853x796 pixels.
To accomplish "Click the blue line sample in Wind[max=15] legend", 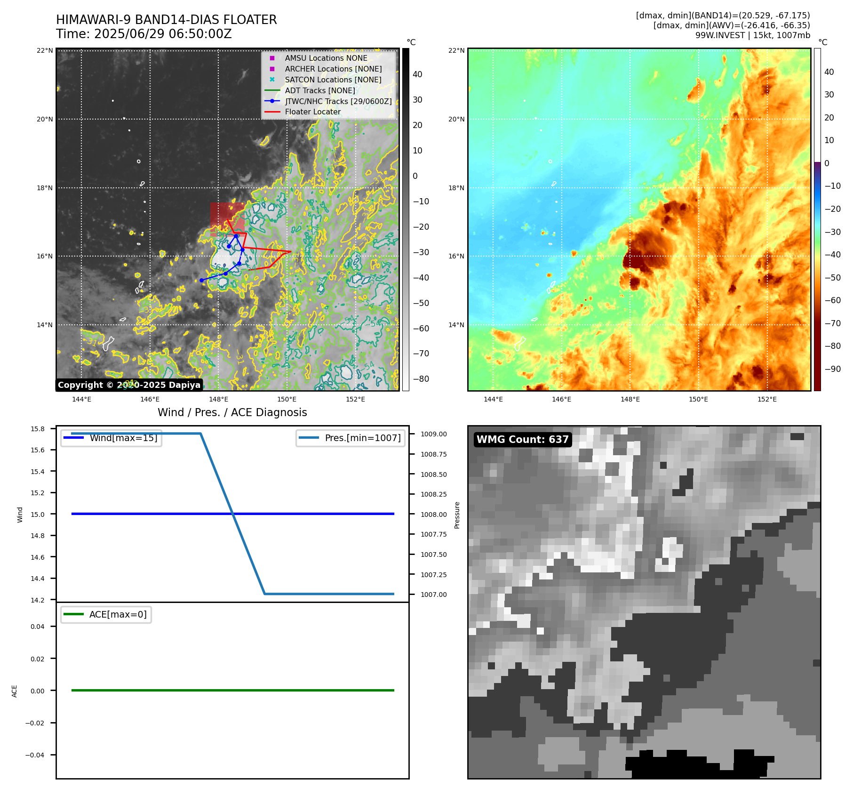I will [x=73, y=438].
